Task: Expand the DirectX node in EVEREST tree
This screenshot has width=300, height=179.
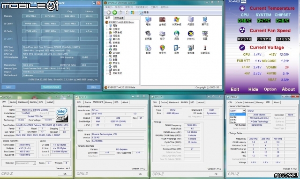Action: pyautogui.click(x=107, y=53)
